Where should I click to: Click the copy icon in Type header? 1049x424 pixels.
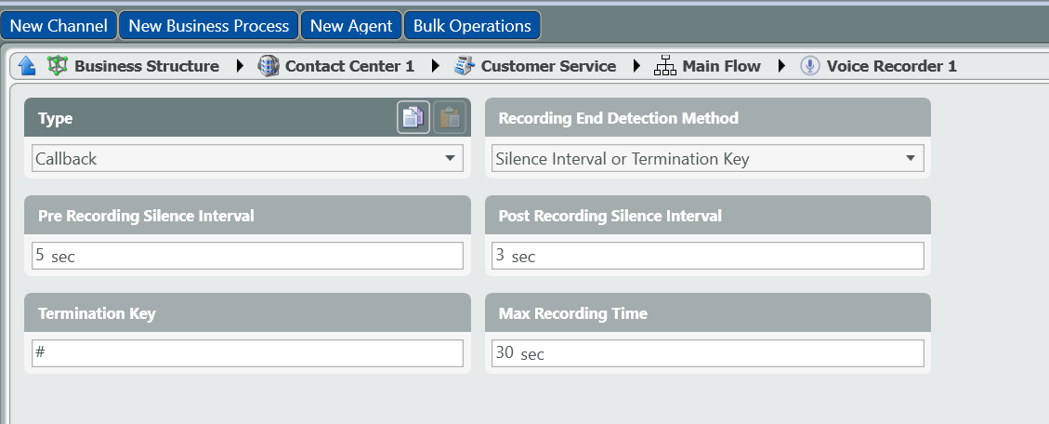(x=413, y=118)
